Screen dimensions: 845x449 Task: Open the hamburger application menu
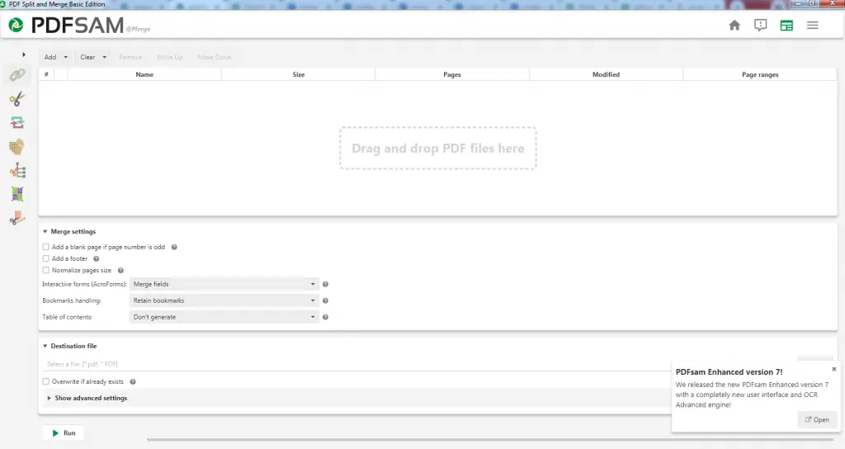[813, 26]
